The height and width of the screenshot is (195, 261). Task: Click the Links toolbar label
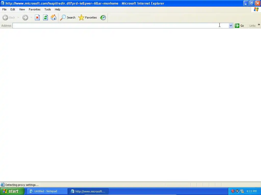(252, 26)
